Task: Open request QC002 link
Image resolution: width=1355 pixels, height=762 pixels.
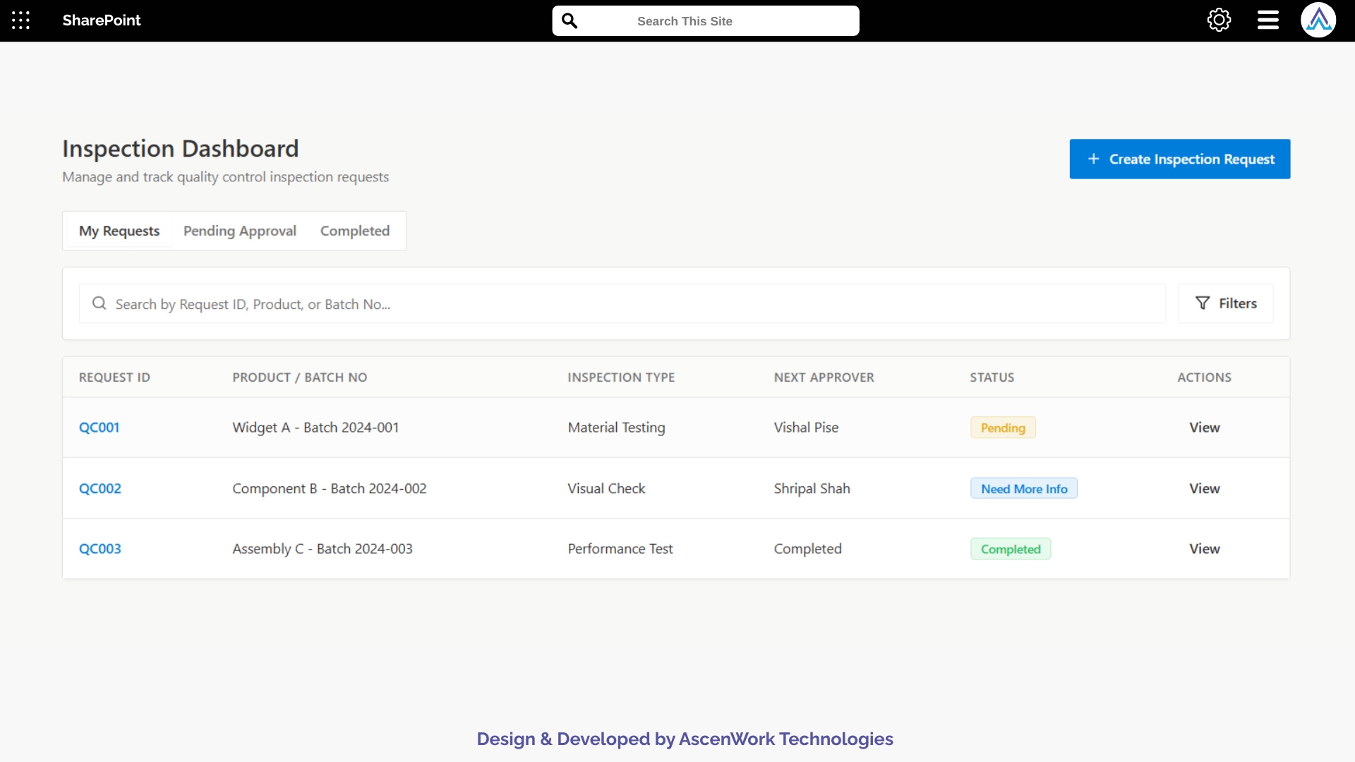Action: tap(100, 488)
